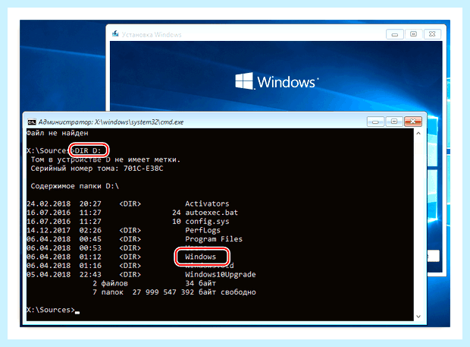Click the 'Файл не найден' line
Viewport: 470px width, 347px height.
pos(58,133)
